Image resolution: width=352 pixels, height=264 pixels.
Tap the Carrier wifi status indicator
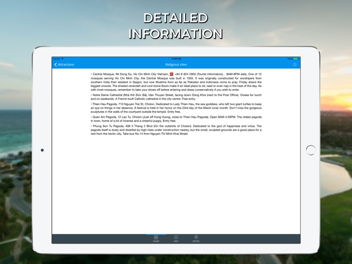[58, 59]
